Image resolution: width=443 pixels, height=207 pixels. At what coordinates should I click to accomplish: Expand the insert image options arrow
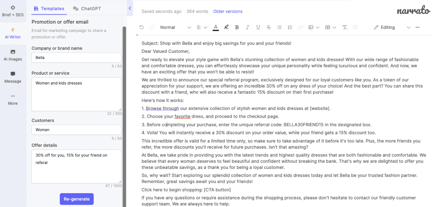click(318, 27)
